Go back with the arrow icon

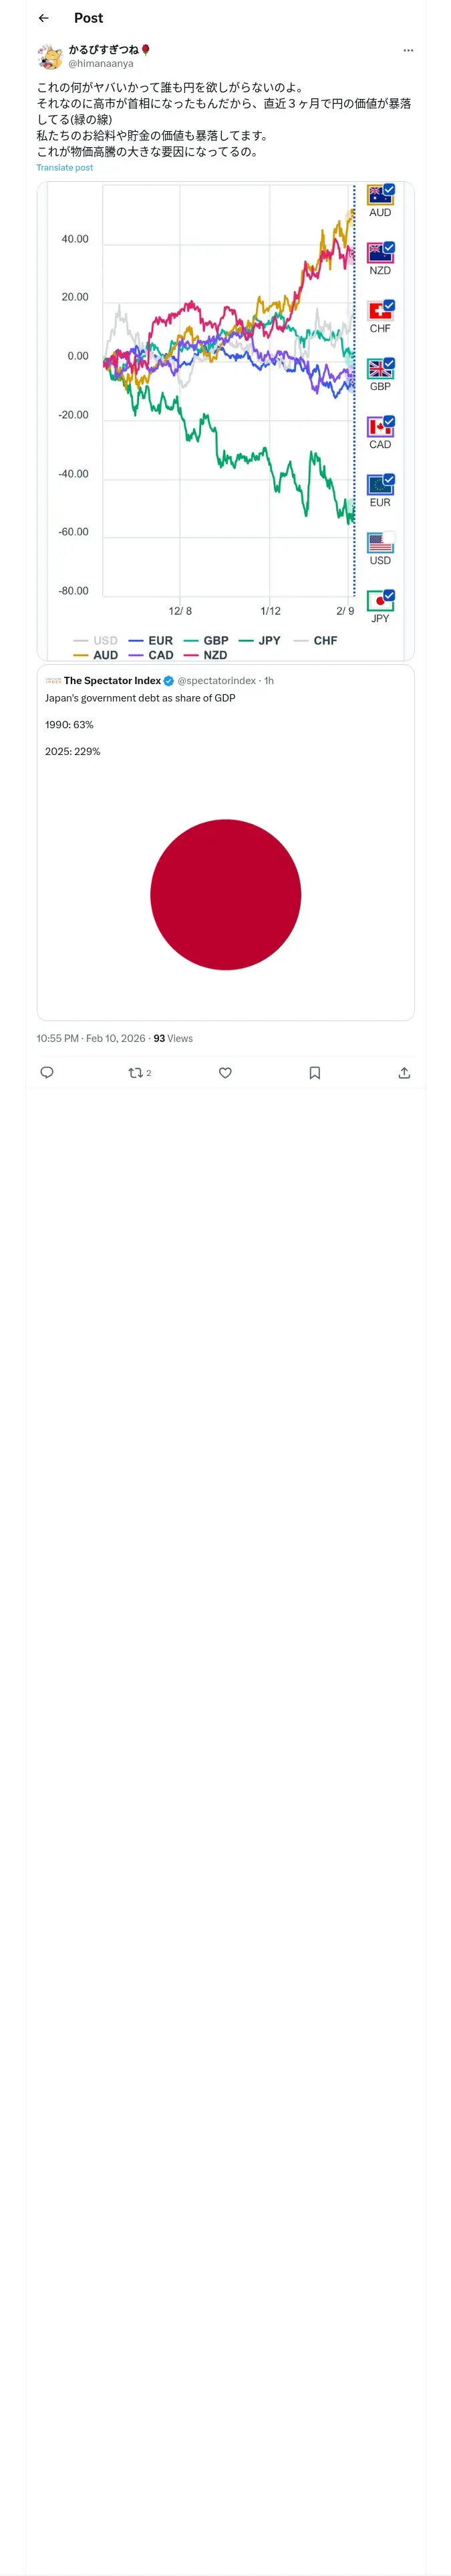point(44,18)
